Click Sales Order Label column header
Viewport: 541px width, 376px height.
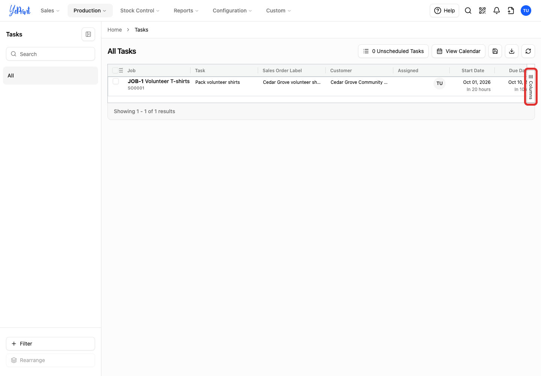(x=282, y=70)
